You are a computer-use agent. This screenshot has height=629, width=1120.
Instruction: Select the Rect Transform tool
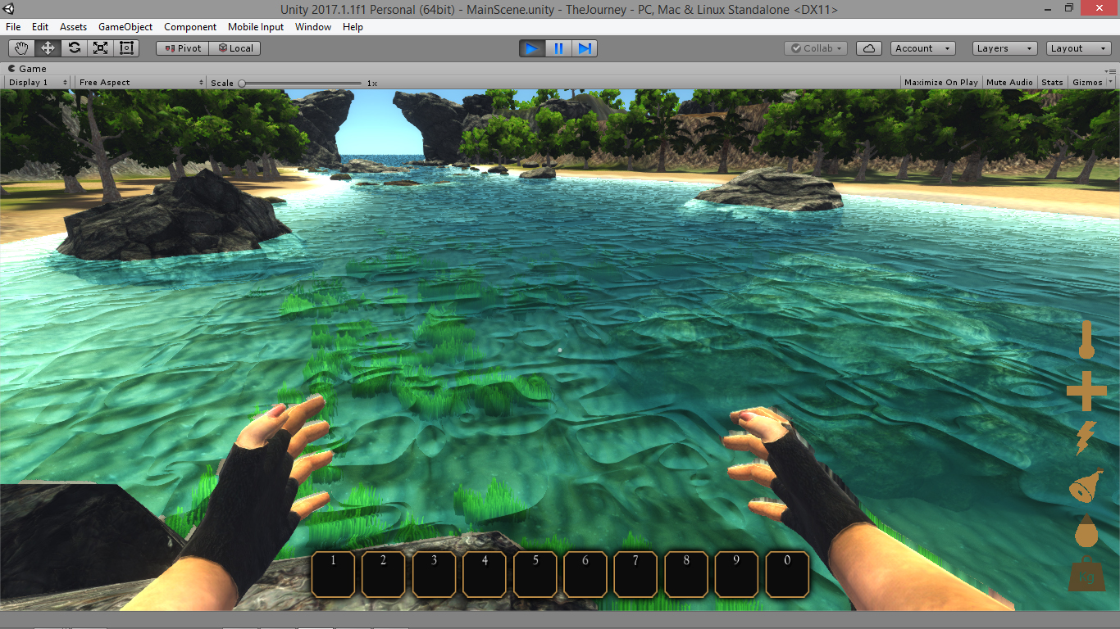(x=126, y=48)
